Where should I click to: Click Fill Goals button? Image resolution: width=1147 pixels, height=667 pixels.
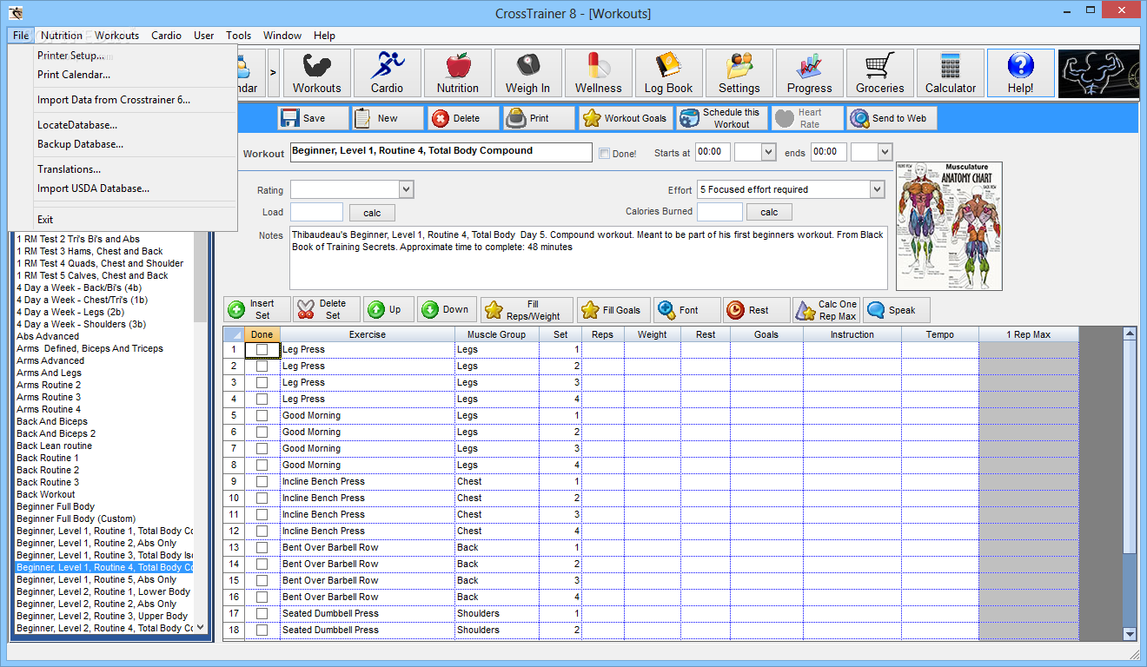click(613, 309)
